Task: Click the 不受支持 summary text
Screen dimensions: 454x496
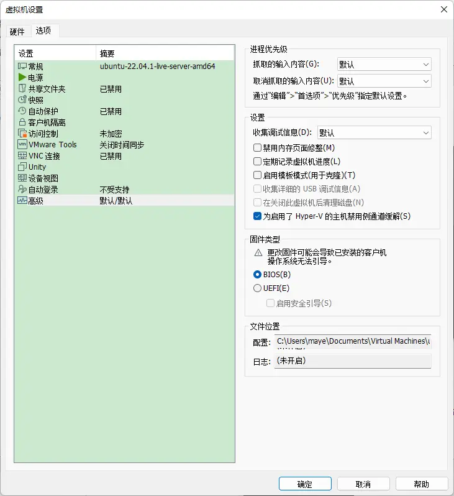Action: 114,190
